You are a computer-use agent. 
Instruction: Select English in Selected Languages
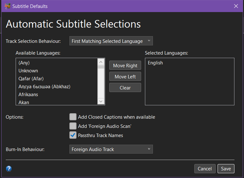190,63
